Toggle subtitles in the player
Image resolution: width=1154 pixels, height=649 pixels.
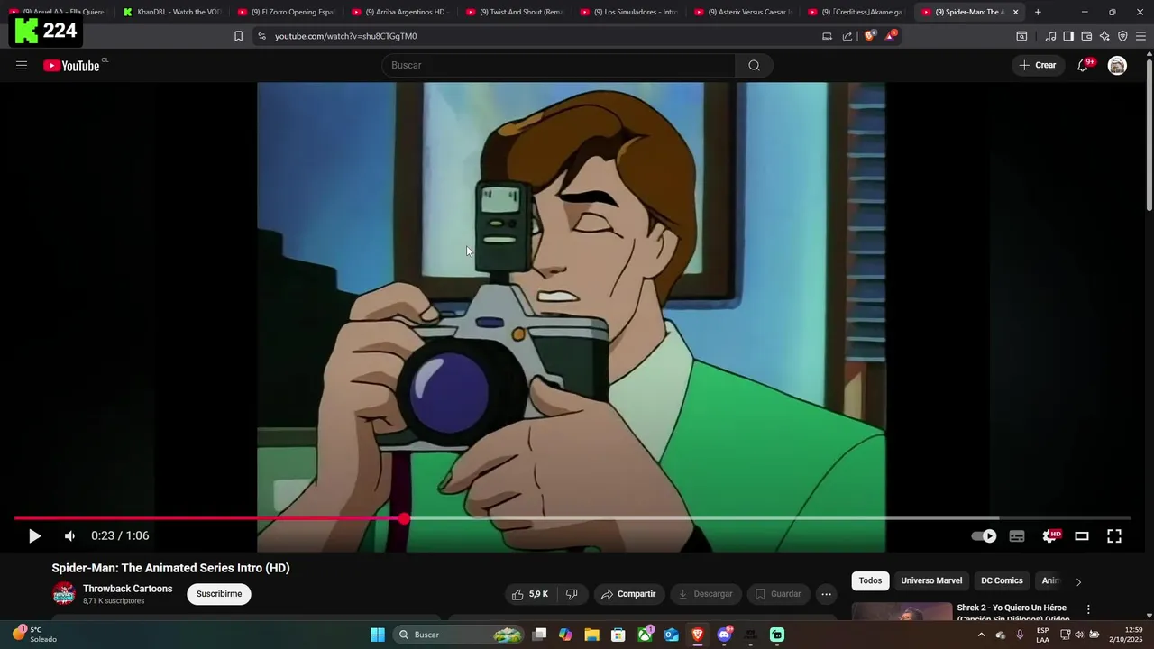pyautogui.click(x=1017, y=535)
